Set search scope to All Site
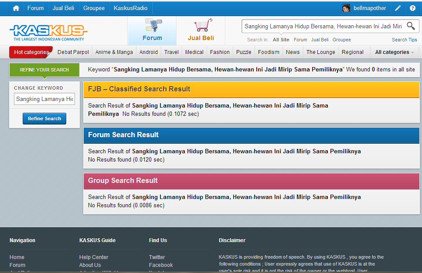The width and height of the screenshot is (422, 273). tap(281, 40)
